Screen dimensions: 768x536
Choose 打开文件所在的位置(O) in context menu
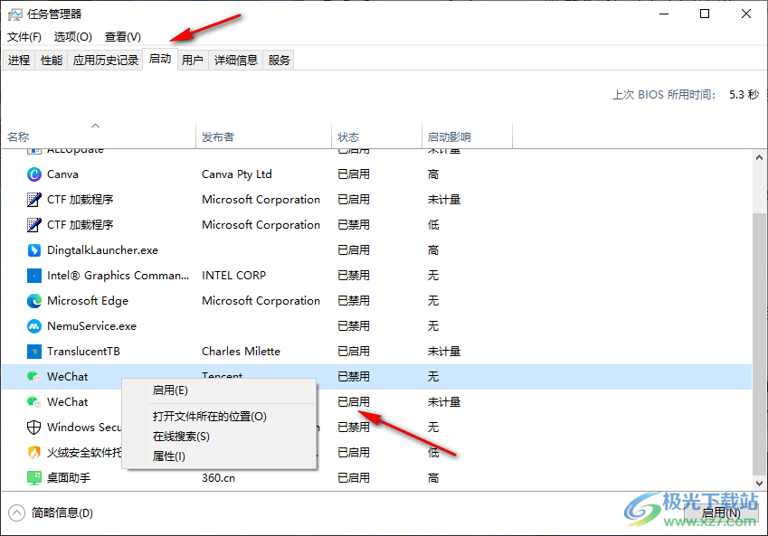[219, 417]
